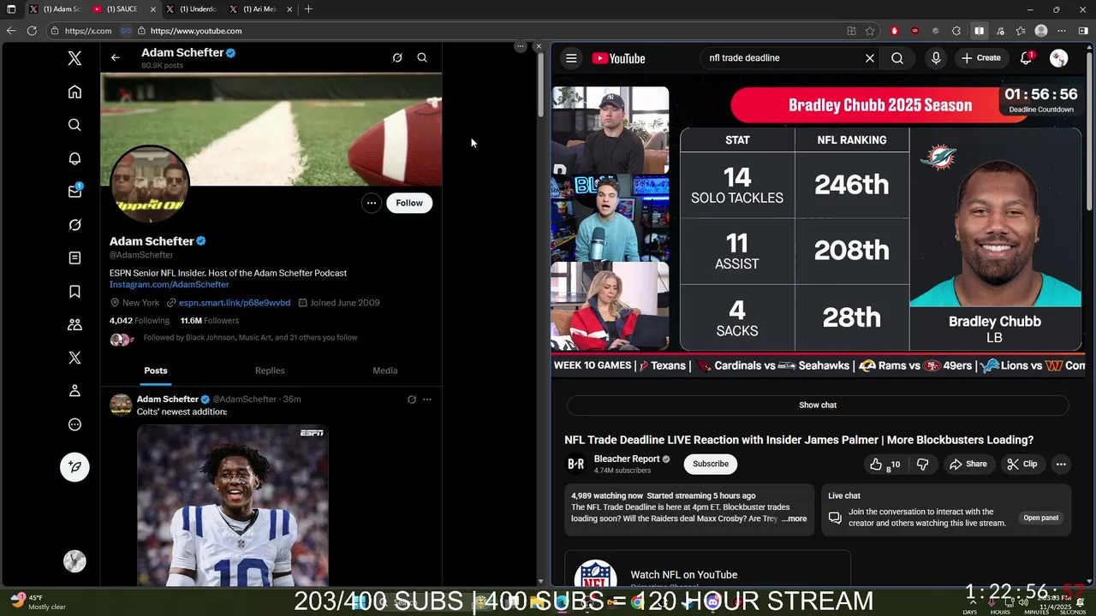Click your account avatar at X sidebar bottom

(74, 561)
